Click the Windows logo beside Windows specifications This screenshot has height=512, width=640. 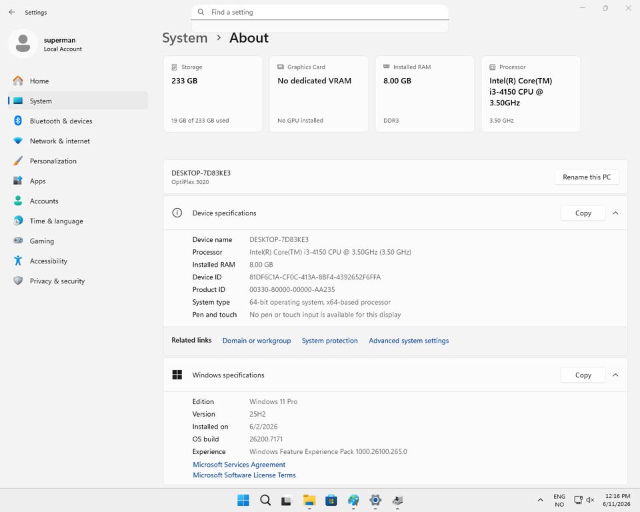click(177, 375)
